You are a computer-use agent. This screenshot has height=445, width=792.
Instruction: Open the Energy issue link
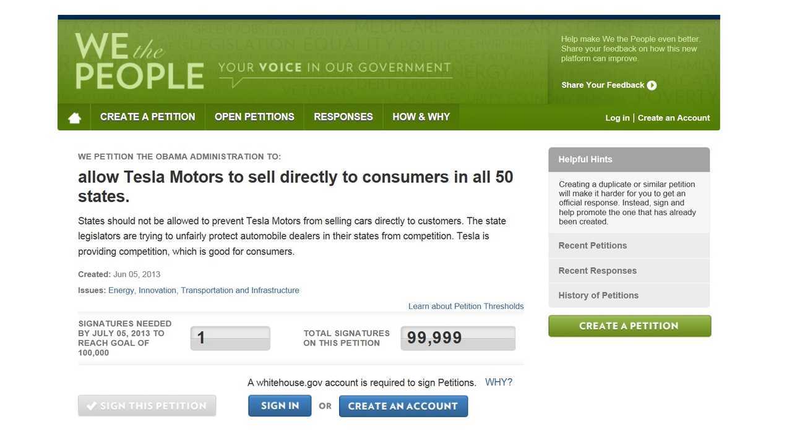tap(121, 290)
